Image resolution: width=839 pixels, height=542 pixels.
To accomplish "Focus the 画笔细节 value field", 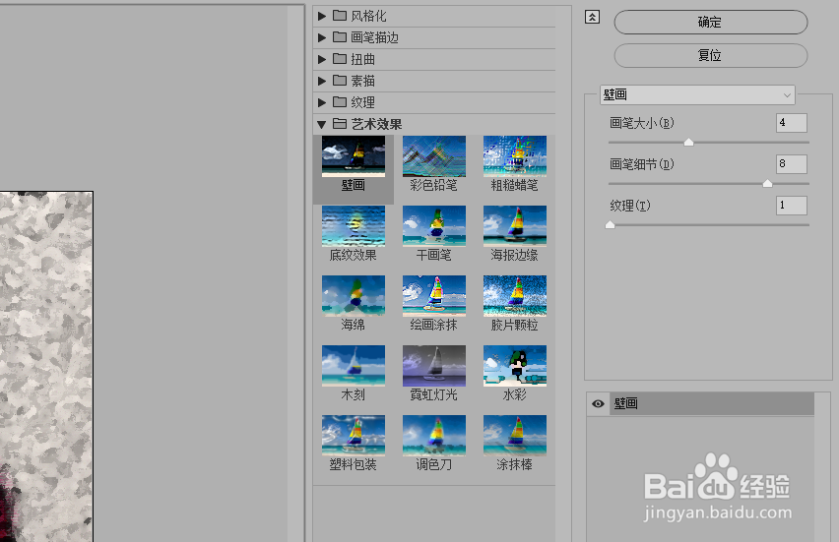I will point(792,164).
